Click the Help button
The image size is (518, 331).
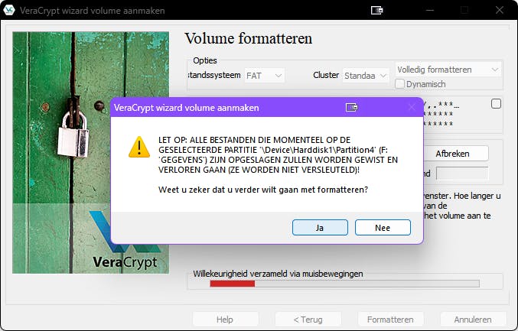[225, 320]
